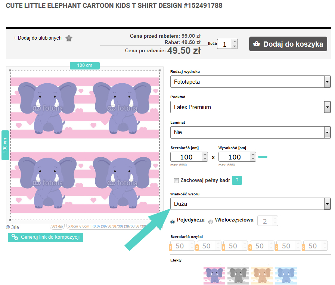Screen dimensions: 335x285
Task: Increase quantity with up arrow
Action: pos(235,42)
